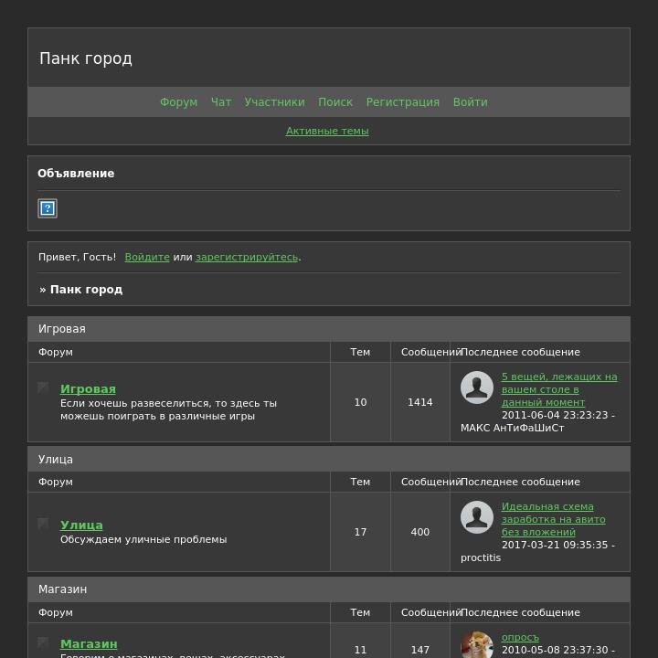Go to Участники in navigation bar
This screenshot has height=658, width=658.
[x=274, y=102]
